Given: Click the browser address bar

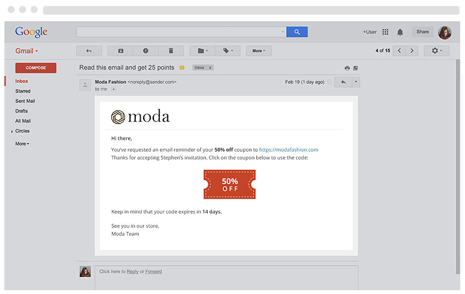Looking at the screenshot, I should tap(251, 10).
